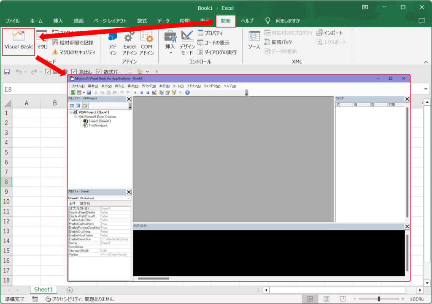Expand the 挿入 controls dropdown in ribbon

[170, 53]
